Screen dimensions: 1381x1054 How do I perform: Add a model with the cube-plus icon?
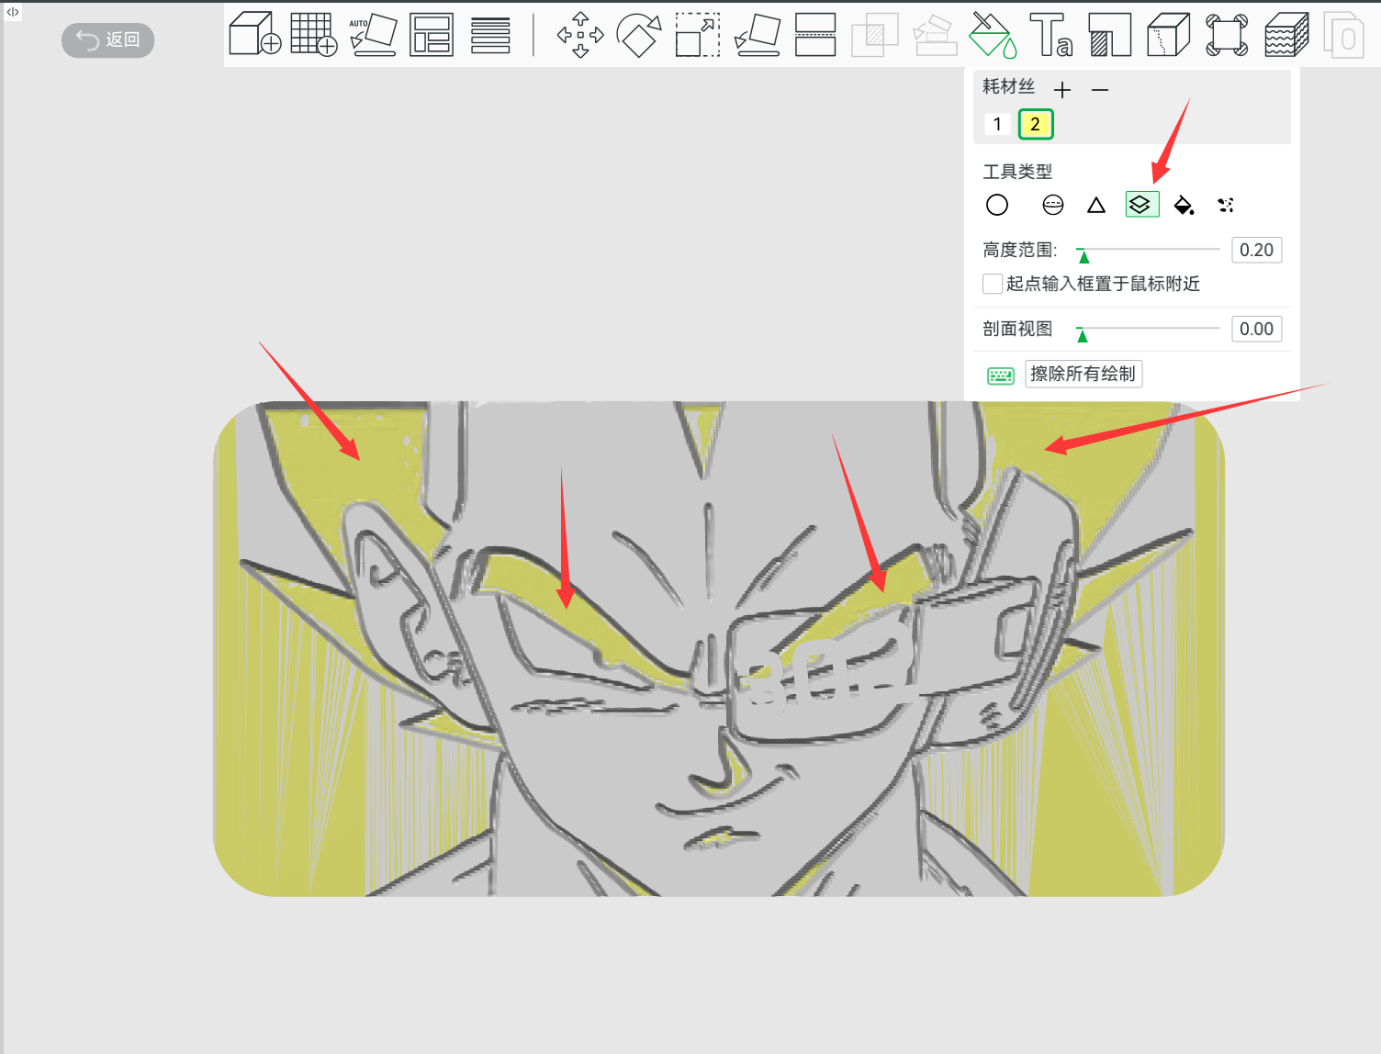[x=254, y=34]
